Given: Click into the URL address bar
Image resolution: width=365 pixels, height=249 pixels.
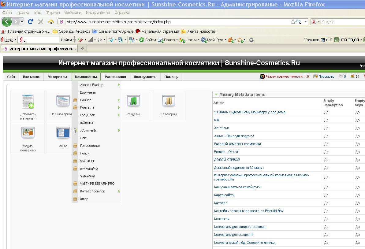Looking at the screenshot, I should (x=177, y=22).
